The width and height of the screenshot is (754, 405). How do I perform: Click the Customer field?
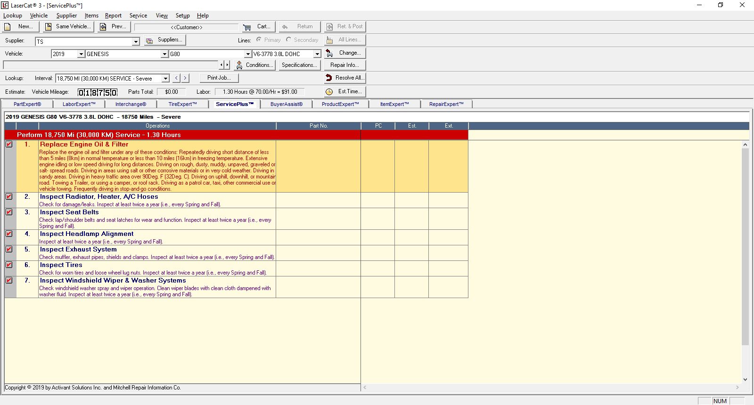[x=187, y=27]
